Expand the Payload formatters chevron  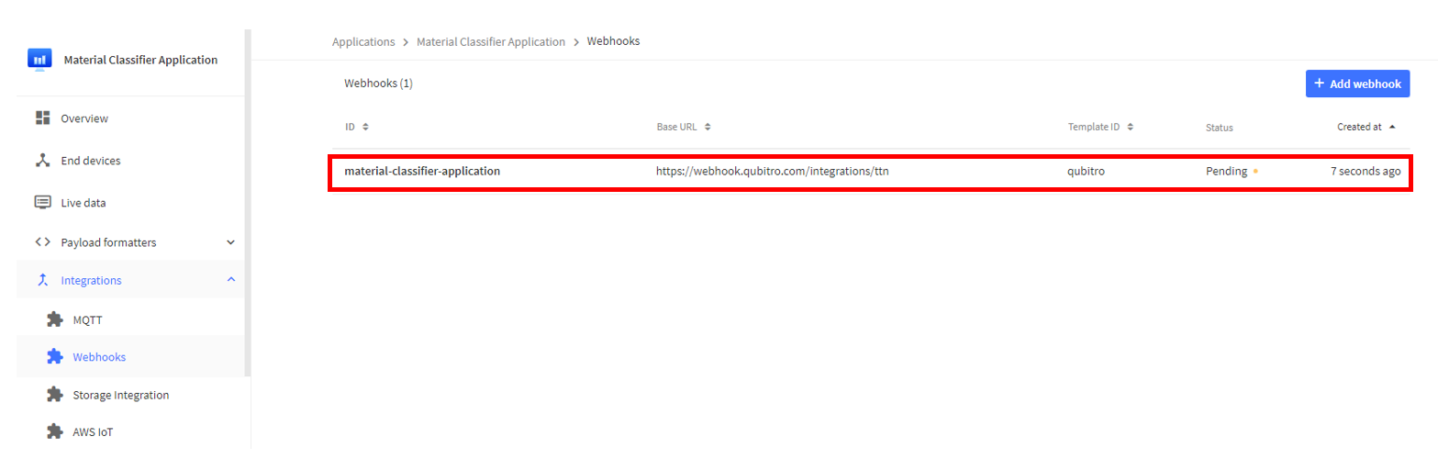230,243
